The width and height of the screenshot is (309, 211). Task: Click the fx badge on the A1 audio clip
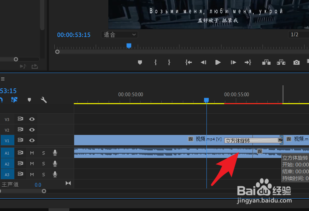click(x=260, y=151)
